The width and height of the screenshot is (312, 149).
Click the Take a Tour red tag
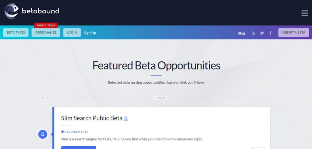[x=46, y=25]
